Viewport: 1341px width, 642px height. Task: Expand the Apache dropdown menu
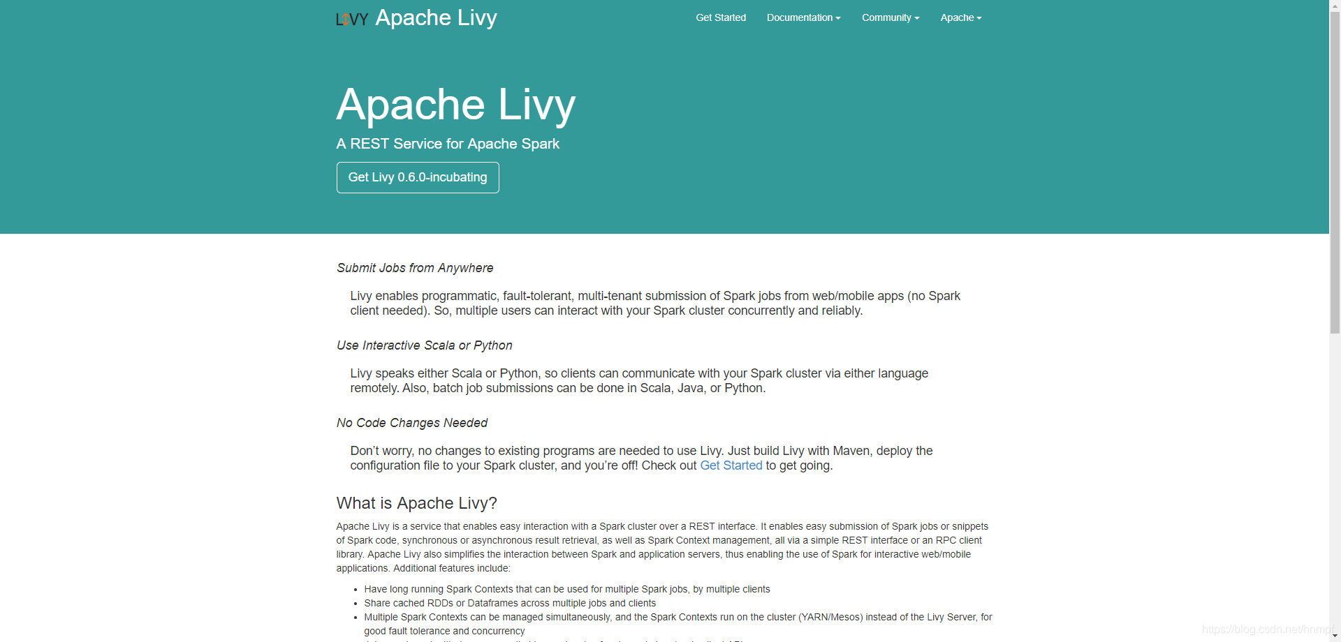[961, 17]
